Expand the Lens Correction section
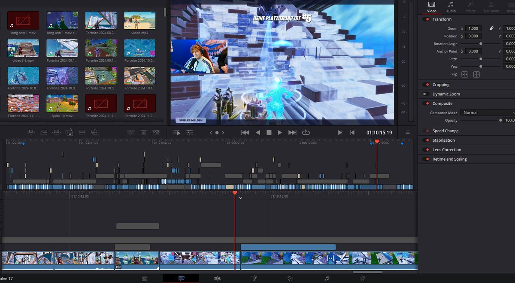 click(x=447, y=150)
